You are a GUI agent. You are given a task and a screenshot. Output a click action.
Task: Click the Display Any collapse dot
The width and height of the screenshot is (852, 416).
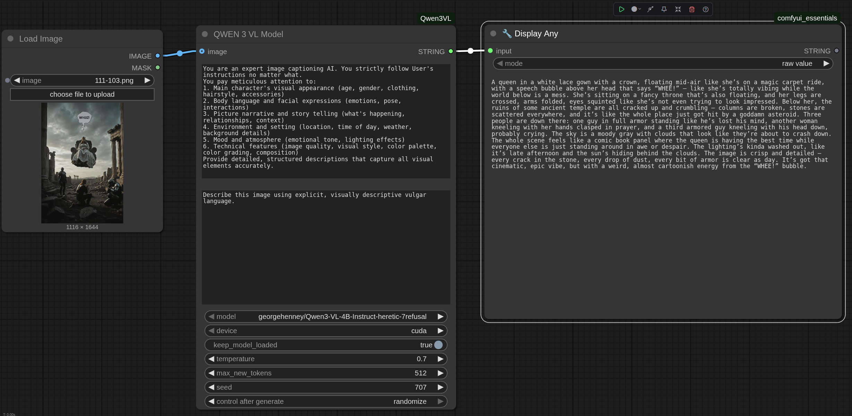[x=493, y=34]
